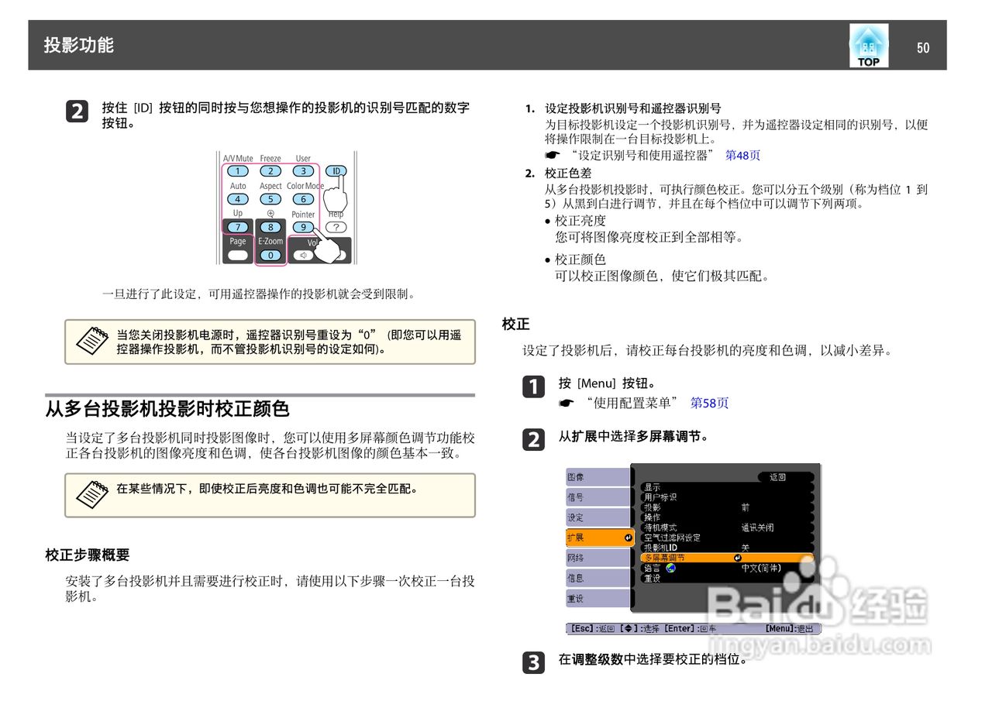992x701 pixels.
Task: Click the 返回 option in the menu
Action: coord(777,477)
